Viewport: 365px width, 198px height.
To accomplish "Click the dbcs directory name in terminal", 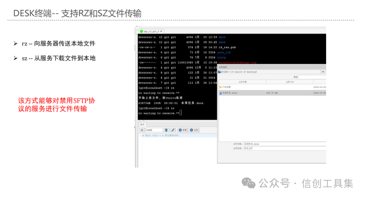I will coord(222,37).
